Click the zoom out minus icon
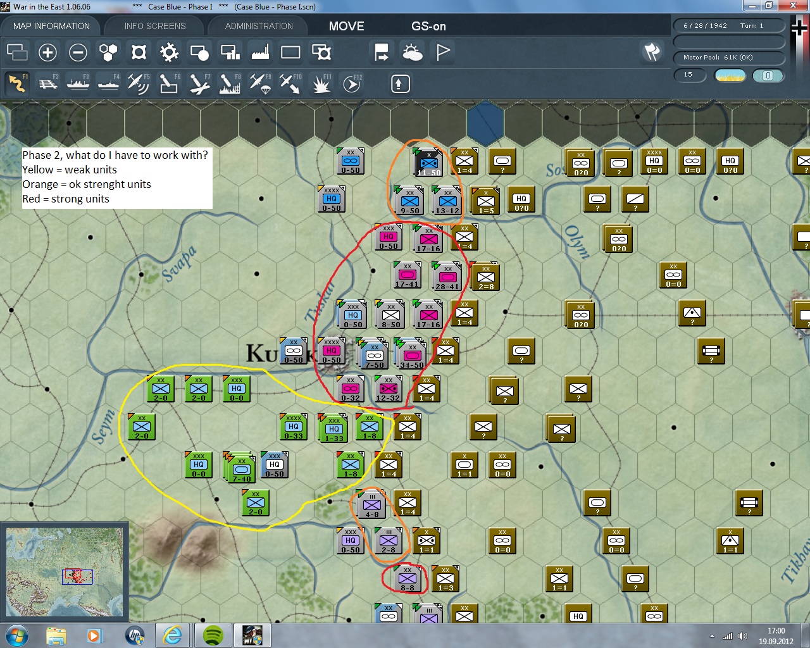 coord(78,52)
